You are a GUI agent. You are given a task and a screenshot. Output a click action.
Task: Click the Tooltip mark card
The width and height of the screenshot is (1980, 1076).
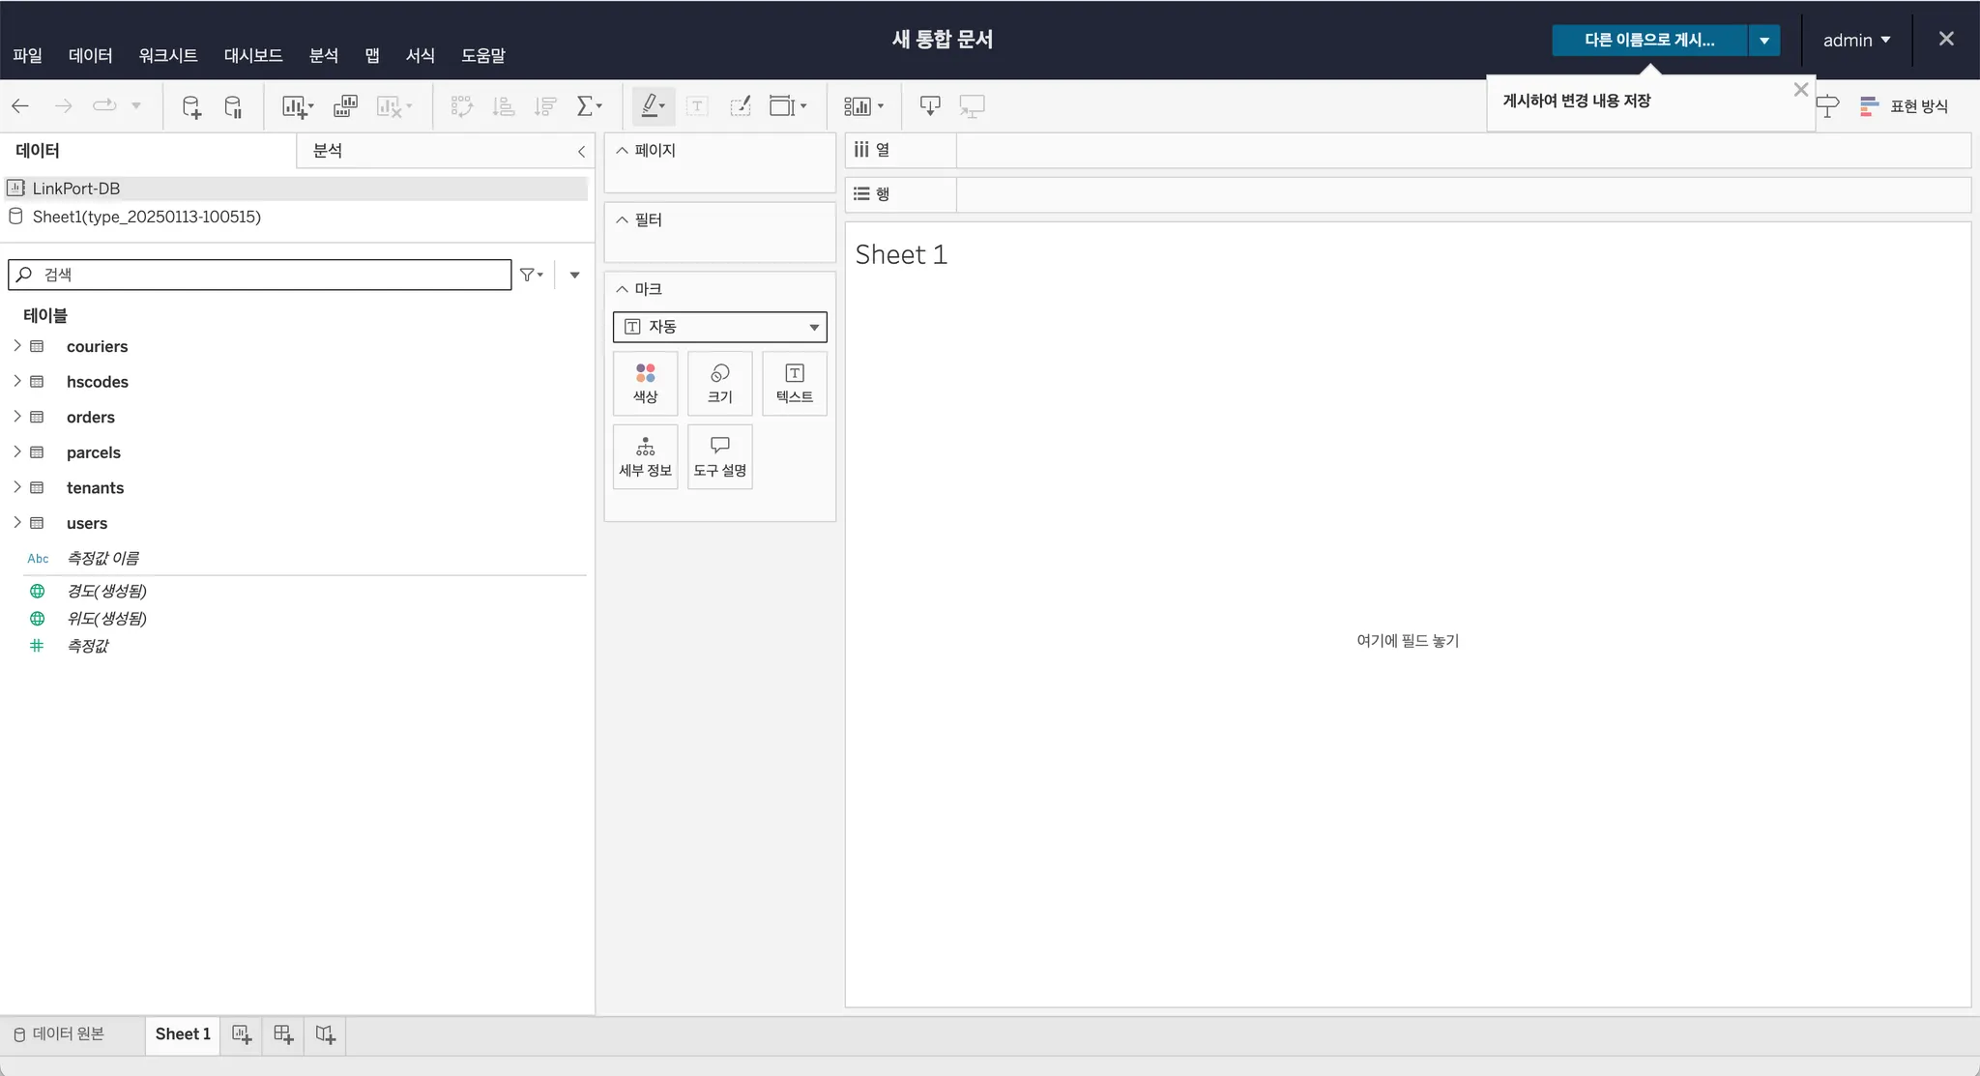click(x=719, y=456)
